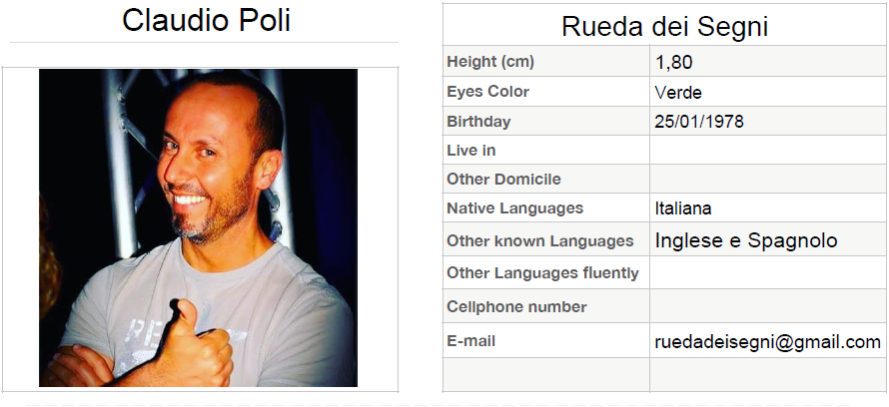This screenshot has height=407, width=889.
Task: Select the Verde eye color value
Action: 678,92
